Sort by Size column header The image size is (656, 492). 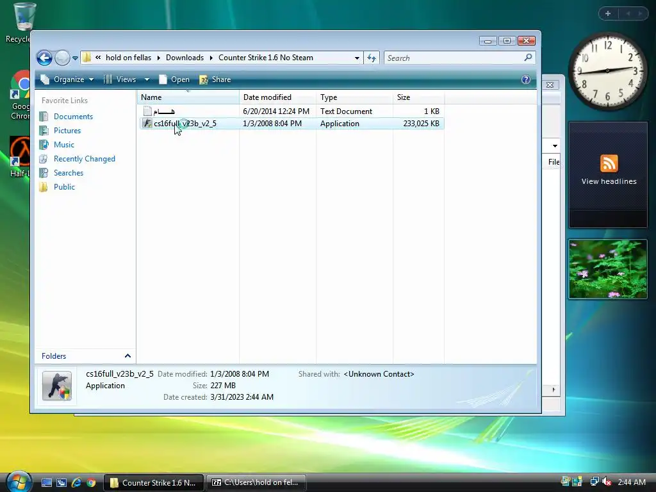click(418, 97)
